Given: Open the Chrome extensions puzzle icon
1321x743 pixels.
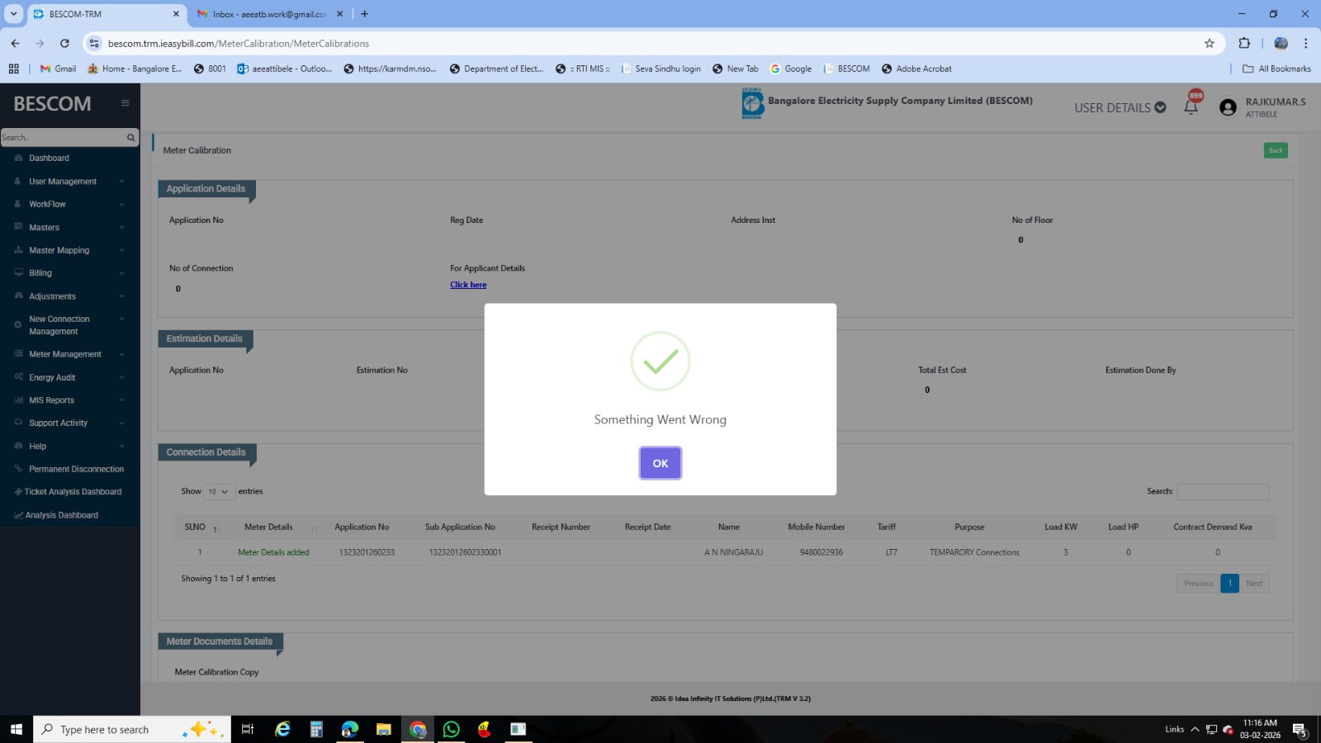Looking at the screenshot, I should [x=1244, y=44].
